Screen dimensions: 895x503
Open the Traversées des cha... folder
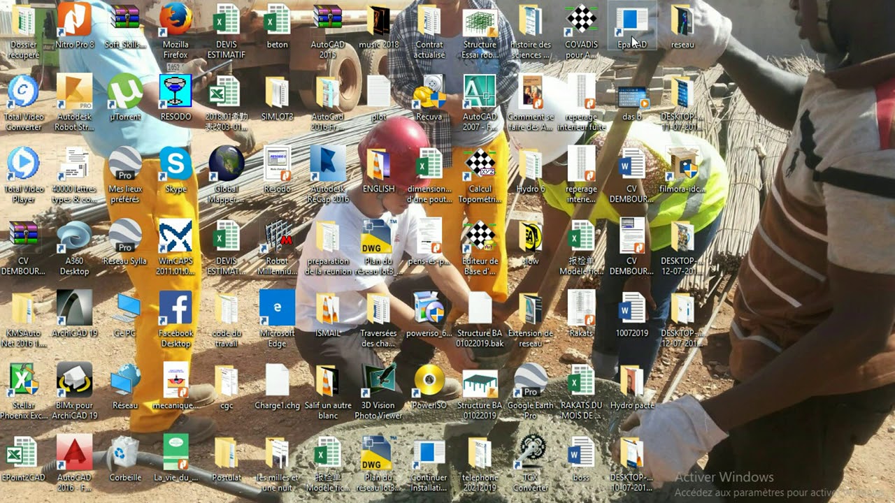pyautogui.click(x=378, y=320)
